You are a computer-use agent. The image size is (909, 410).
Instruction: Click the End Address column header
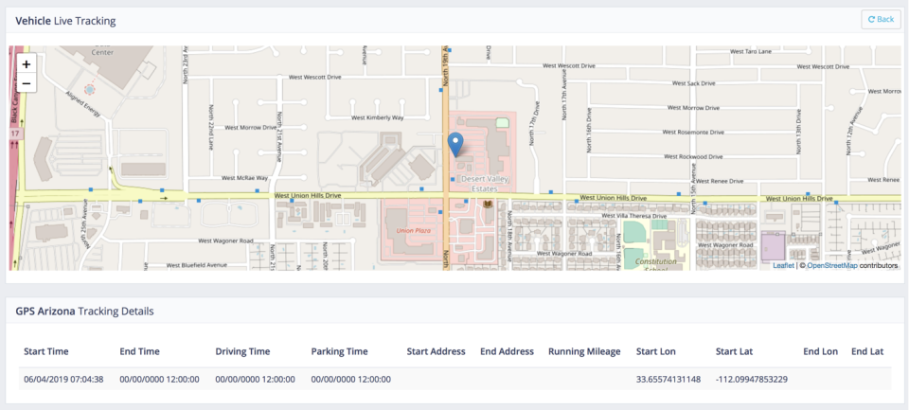tap(507, 351)
